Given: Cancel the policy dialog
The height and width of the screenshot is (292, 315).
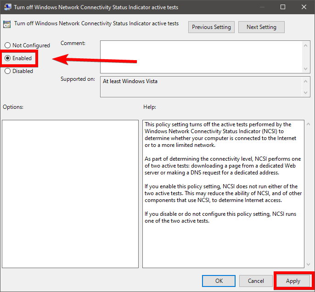Looking at the screenshot, I should pyautogui.click(x=256, y=281).
